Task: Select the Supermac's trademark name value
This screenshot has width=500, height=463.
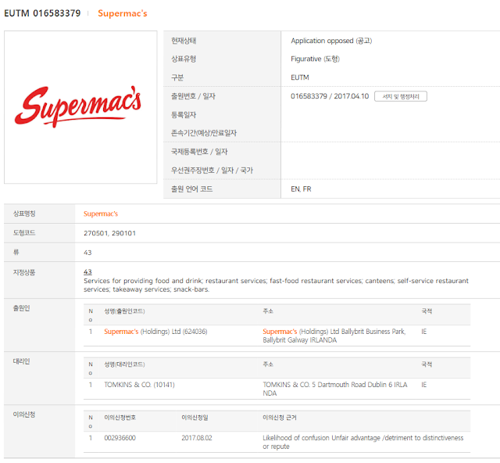Action: pyautogui.click(x=101, y=214)
